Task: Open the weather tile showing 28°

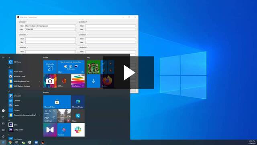Action: (x=50, y=116)
